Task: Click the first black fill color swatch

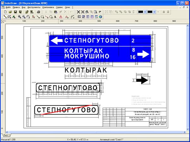Action: 140,12
